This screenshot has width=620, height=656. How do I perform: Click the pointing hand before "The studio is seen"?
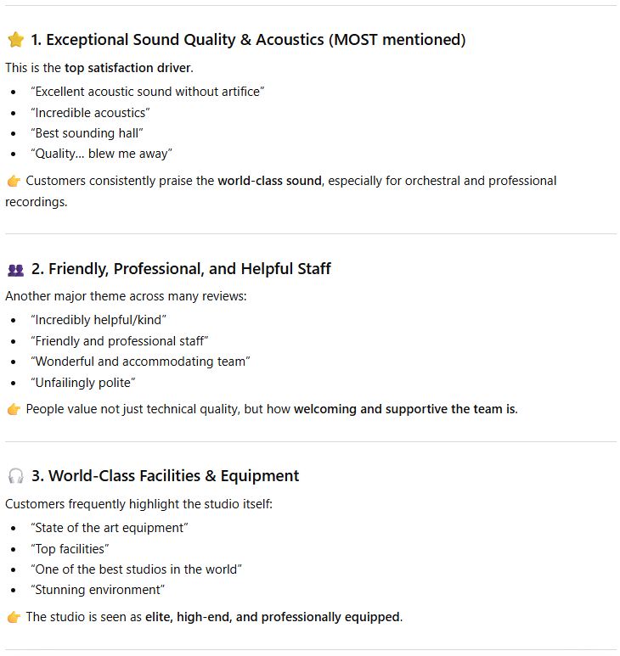(x=14, y=617)
